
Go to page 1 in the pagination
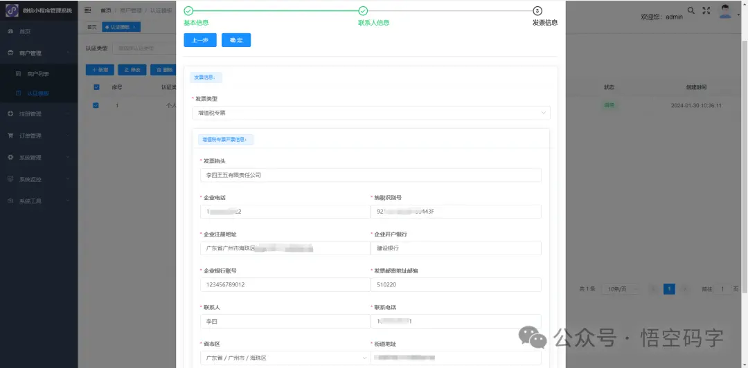point(669,289)
